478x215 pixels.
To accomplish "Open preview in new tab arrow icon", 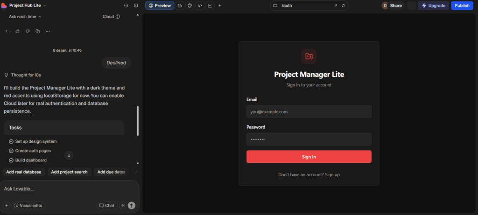I will (336, 6).
